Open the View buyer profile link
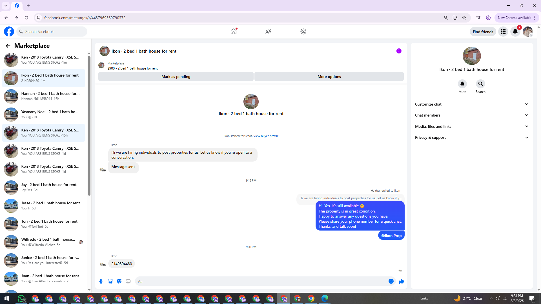 266,136
